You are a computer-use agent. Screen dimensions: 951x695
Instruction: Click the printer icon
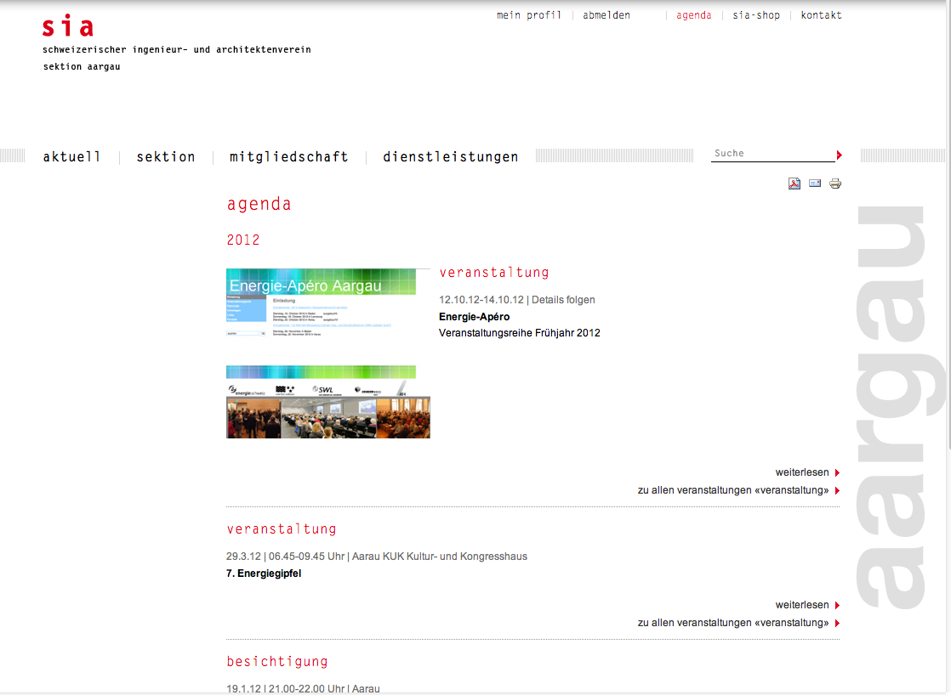(x=835, y=184)
